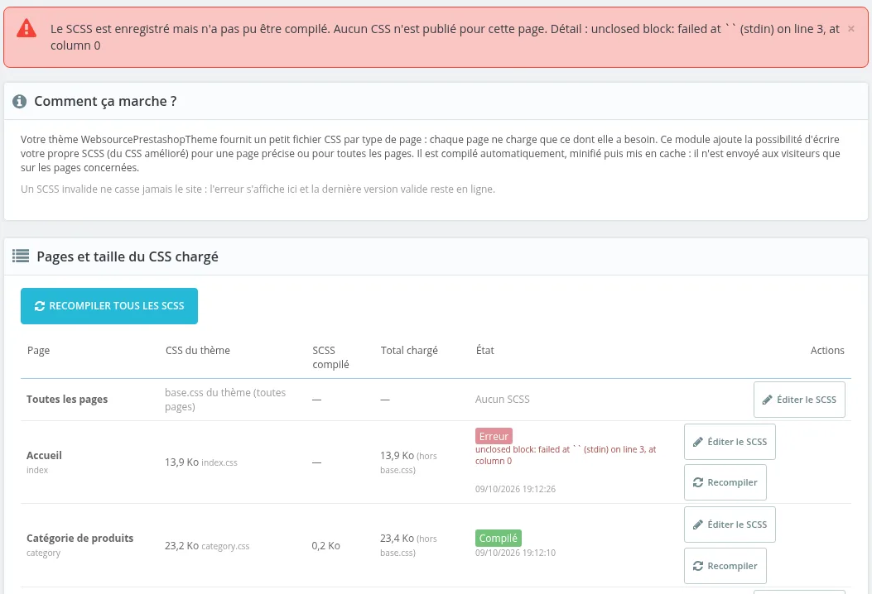This screenshot has height=594, width=872.
Task: Click the CSS du thème column header
Action: click(x=197, y=350)
